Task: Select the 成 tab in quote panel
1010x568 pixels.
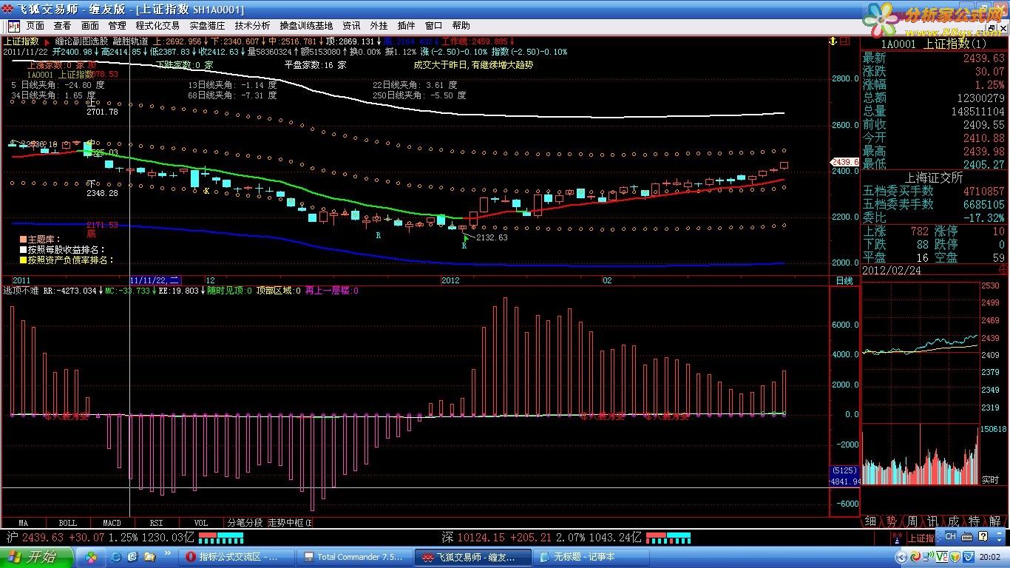Action: click(x=953, y=521)
